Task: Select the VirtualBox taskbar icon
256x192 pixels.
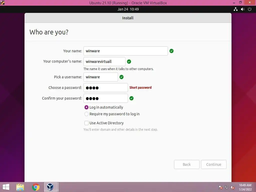Action: (x=50, y=187)
